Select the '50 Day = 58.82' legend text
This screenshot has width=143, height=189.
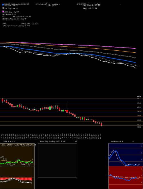coord(11,9)
